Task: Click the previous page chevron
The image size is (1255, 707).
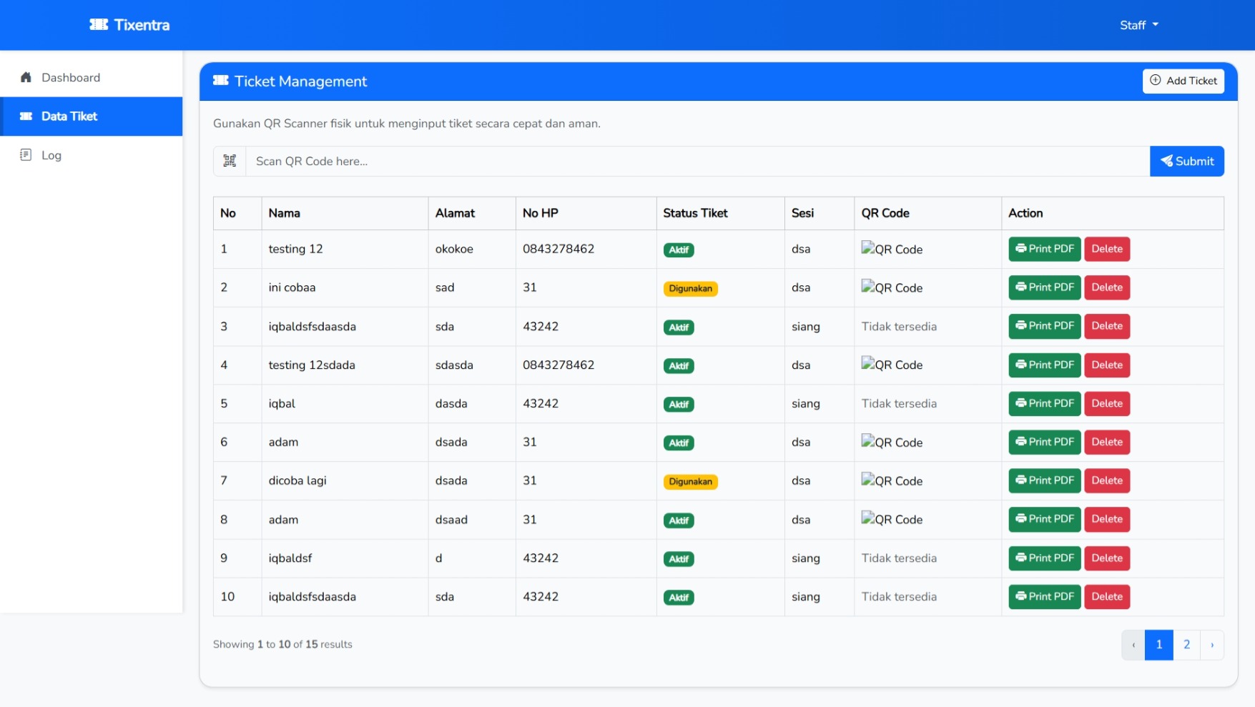Action: 1133,645
